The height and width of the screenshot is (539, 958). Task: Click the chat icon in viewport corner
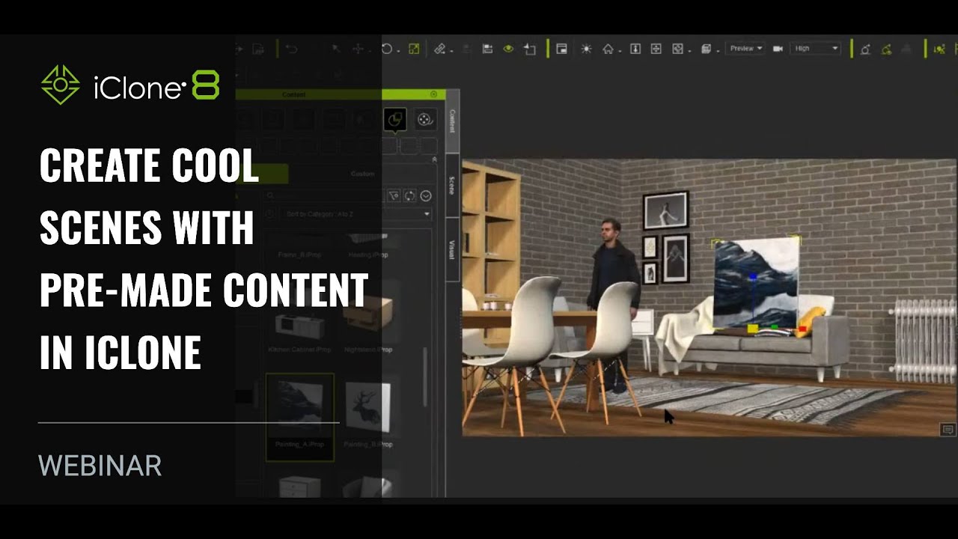(x=948, y=430)
